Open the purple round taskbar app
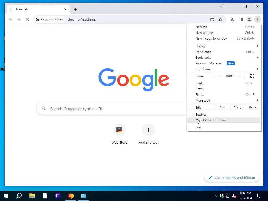 [x=58, y=196]
